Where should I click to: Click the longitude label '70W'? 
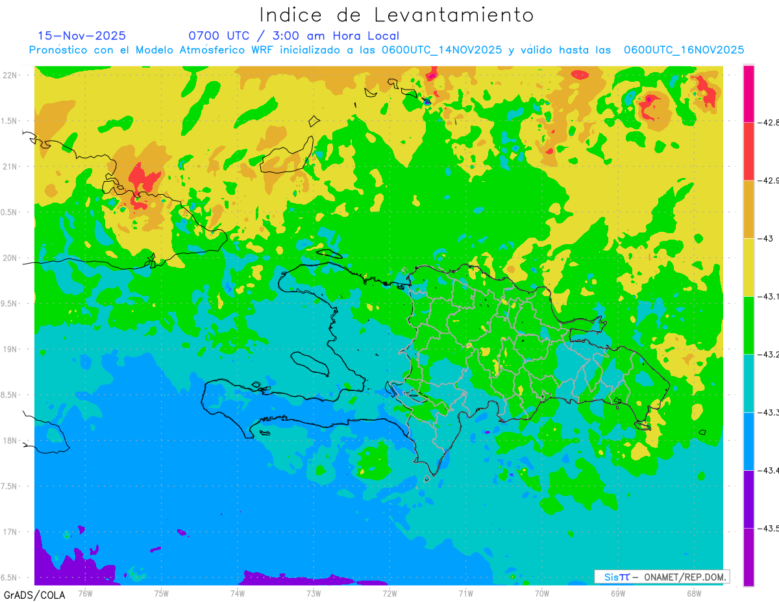541,594
